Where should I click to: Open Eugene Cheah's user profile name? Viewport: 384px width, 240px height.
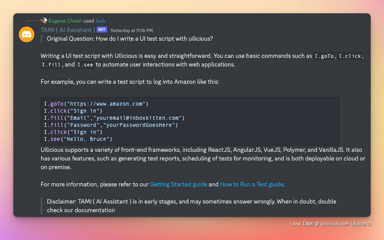coord(65,21)
